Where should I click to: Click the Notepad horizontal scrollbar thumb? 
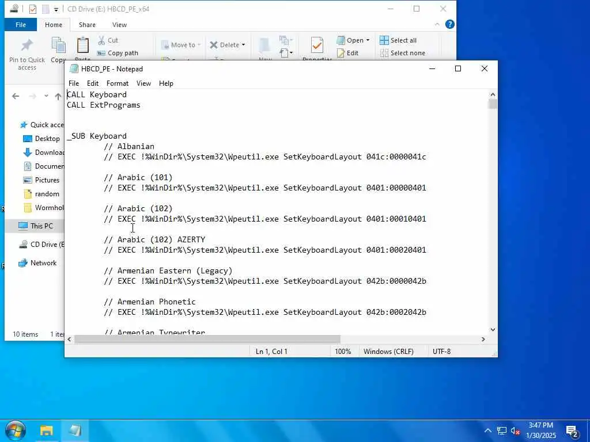[x=207, y=340]
